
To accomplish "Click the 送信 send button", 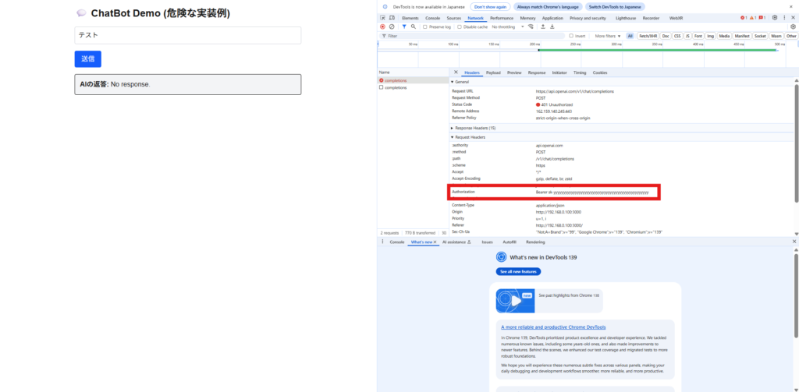I will click(87, 59).
